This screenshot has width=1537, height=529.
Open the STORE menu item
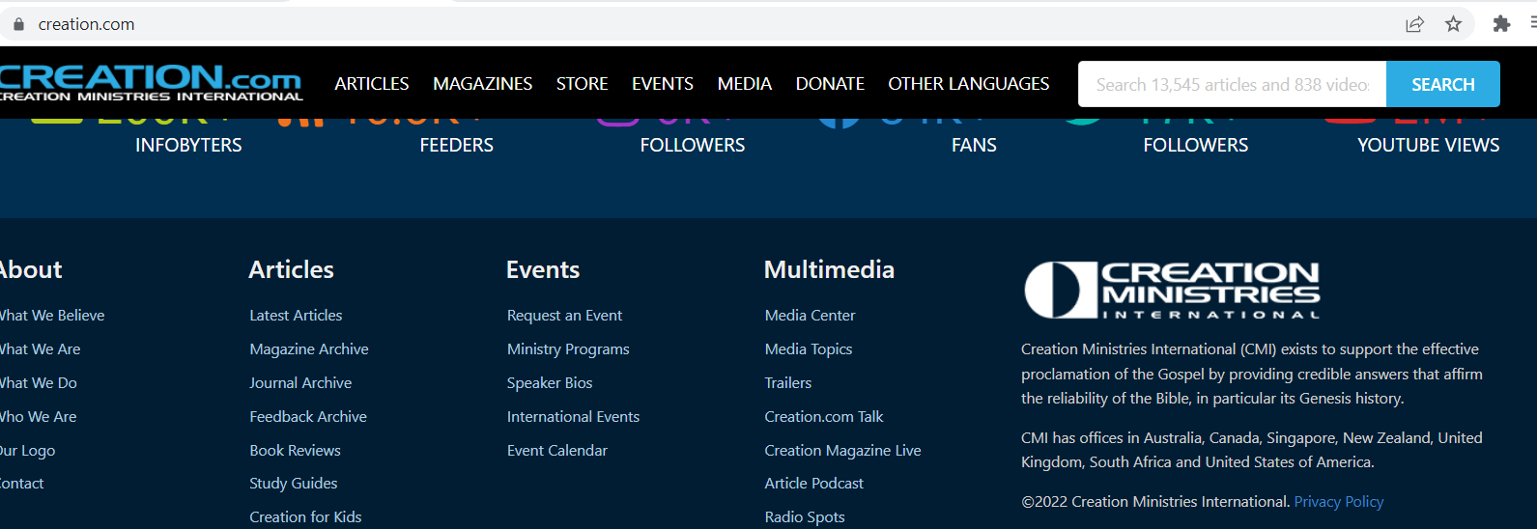[583, 84]
